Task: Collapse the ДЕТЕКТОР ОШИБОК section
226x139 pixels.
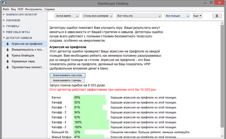Action: coord(4,38)
